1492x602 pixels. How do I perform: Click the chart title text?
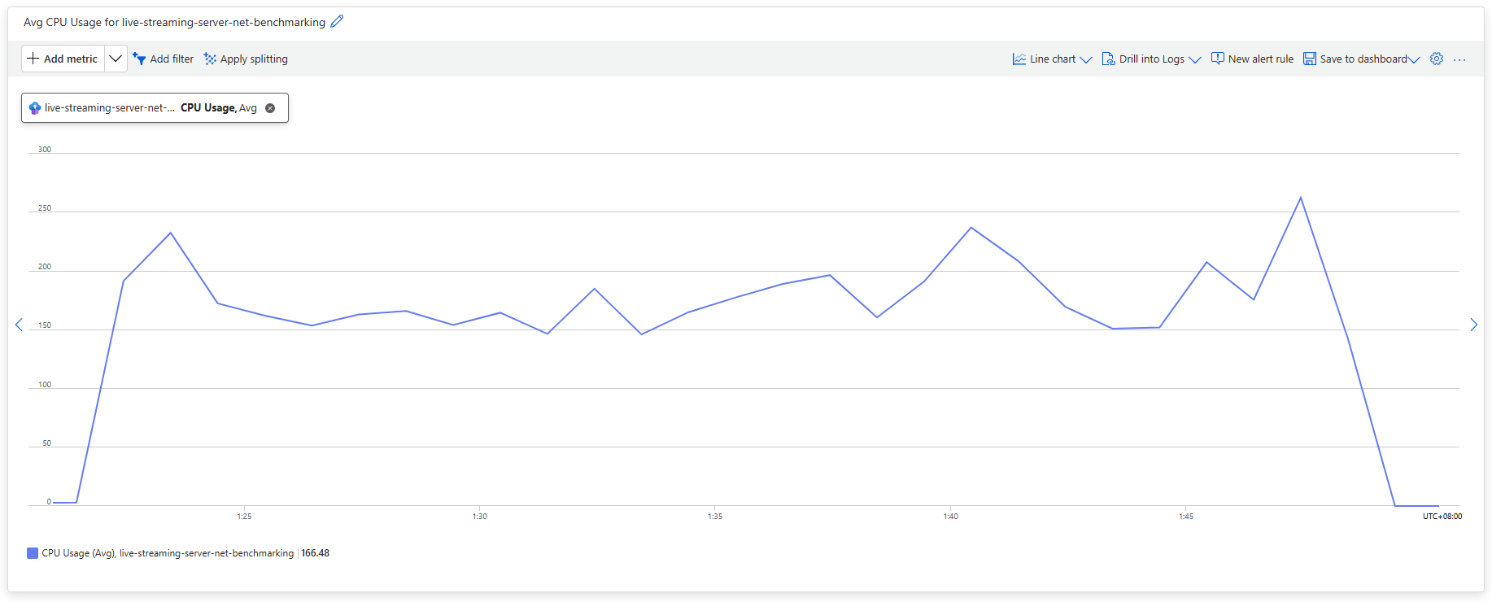(174, 22)
